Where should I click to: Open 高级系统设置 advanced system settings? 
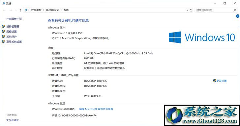coord(14,42)
